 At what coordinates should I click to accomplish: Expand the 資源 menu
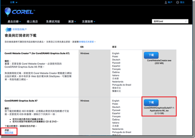tap(72, 21)
